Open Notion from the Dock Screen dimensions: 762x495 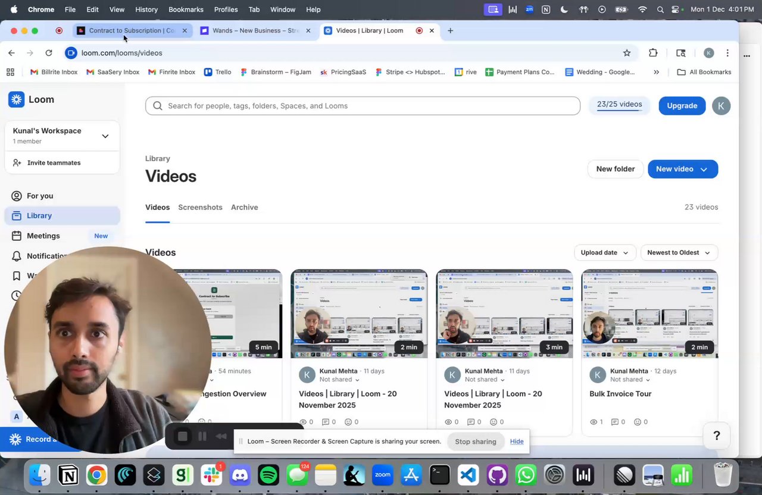68,475
